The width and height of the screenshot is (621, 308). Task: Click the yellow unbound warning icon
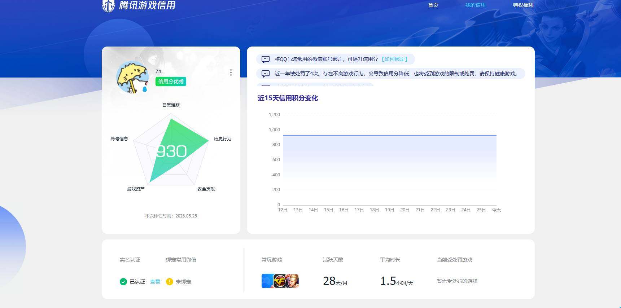click(x=169, y=282)
